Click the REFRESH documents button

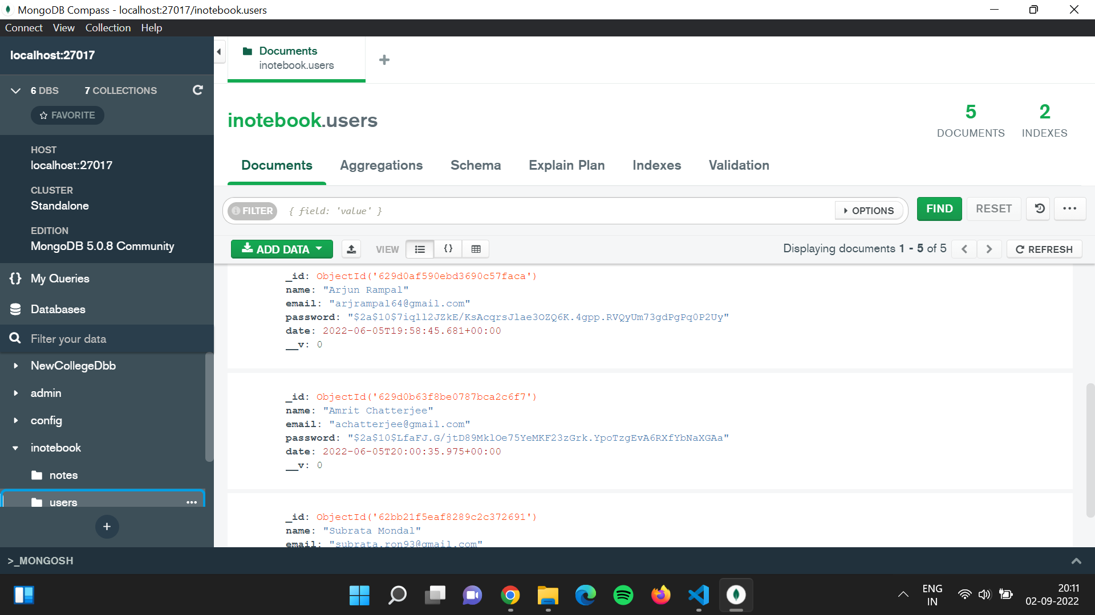tap(1044, 249)
